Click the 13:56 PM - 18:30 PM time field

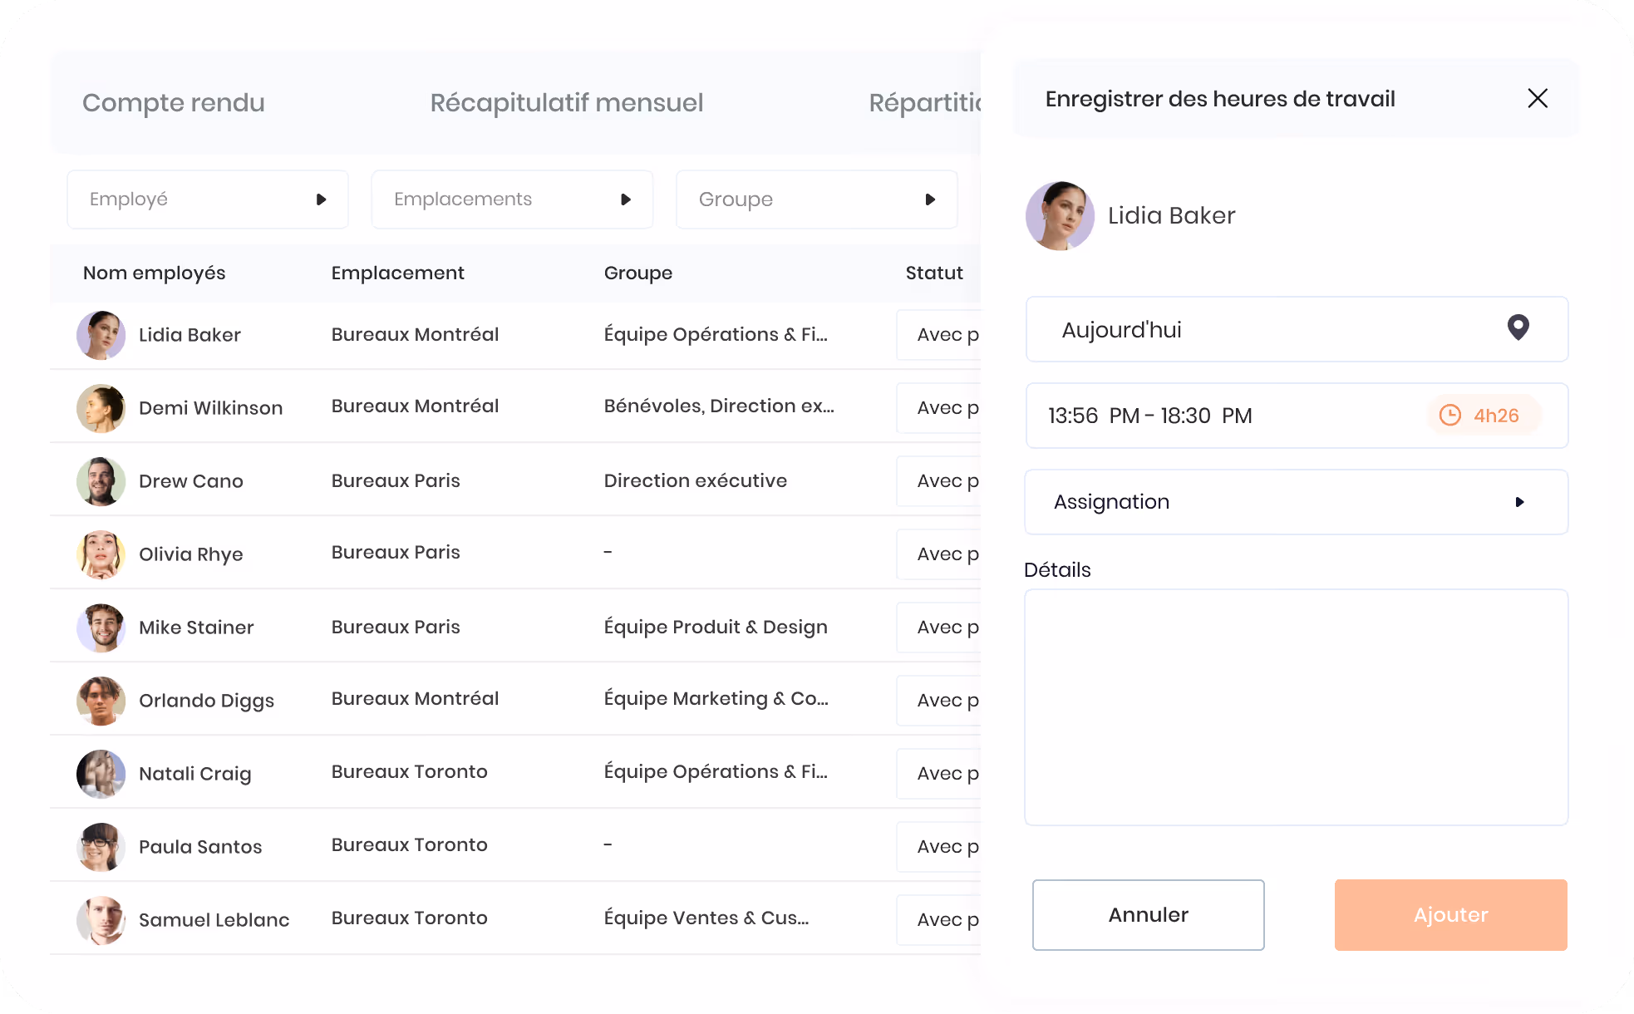pyautogui.click(x=1297, y=416)
